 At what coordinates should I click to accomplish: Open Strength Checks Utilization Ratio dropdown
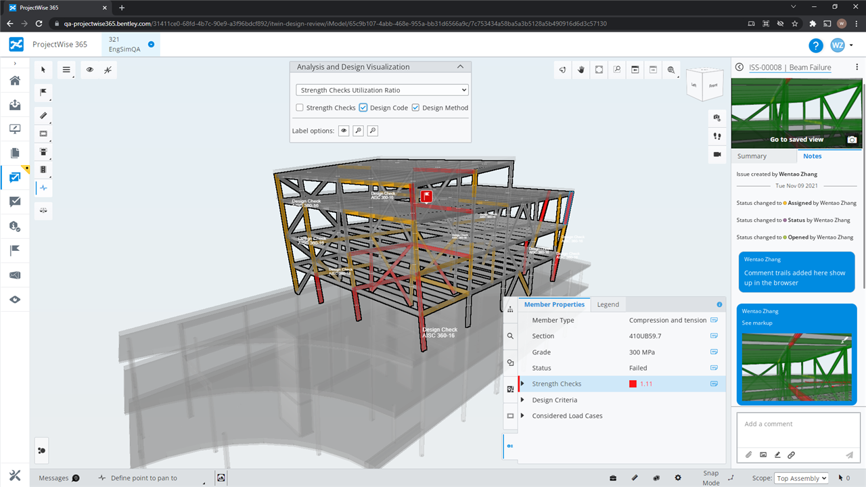[382, 90]
